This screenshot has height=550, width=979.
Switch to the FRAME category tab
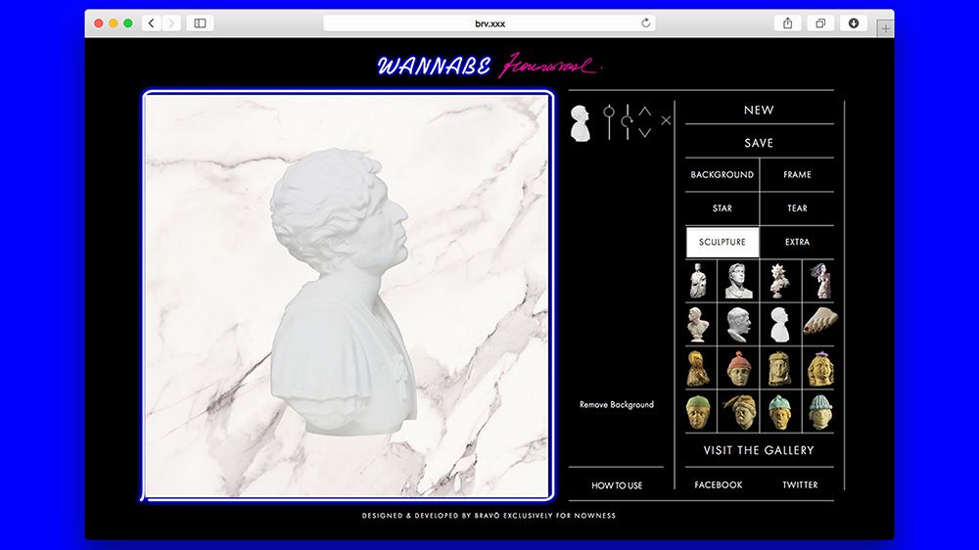pos(797,175)
